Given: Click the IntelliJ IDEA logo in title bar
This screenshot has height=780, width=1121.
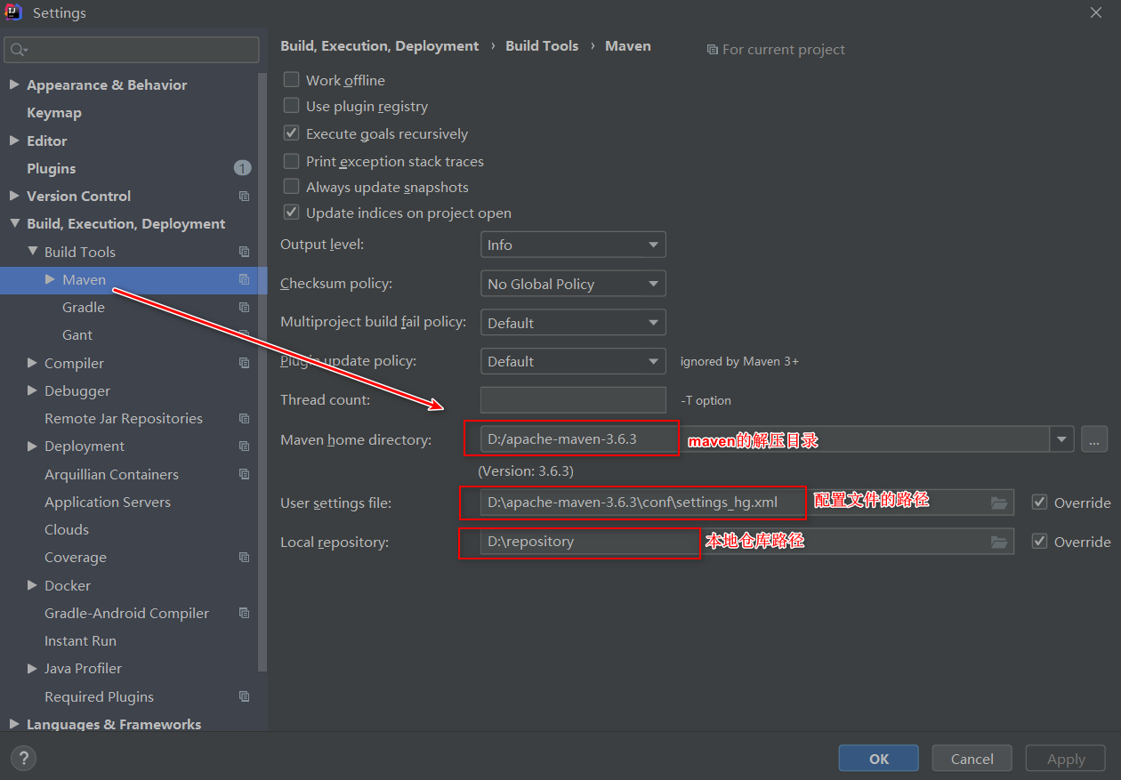Looking at the screenshot, I should tap(13, 12).
